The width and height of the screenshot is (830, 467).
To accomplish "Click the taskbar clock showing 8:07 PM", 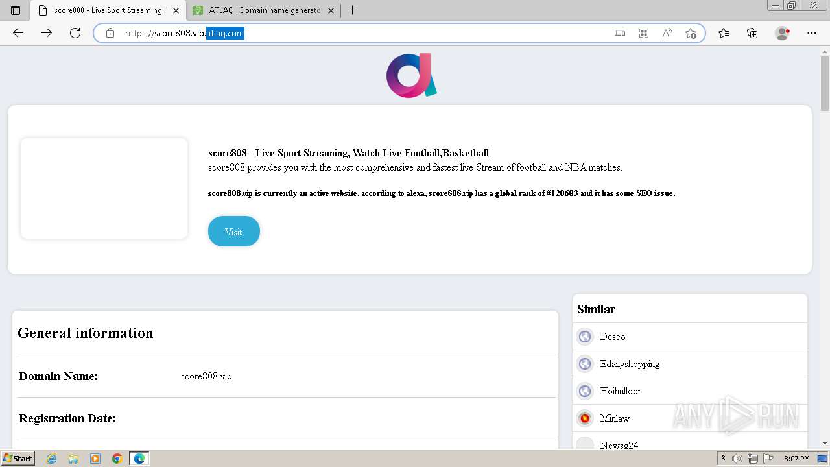I will [797, 459].
